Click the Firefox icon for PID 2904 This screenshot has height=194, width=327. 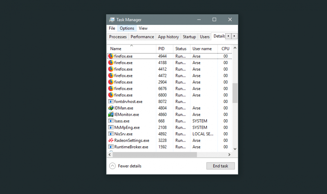pyautogui.click(x=111, y=82)
